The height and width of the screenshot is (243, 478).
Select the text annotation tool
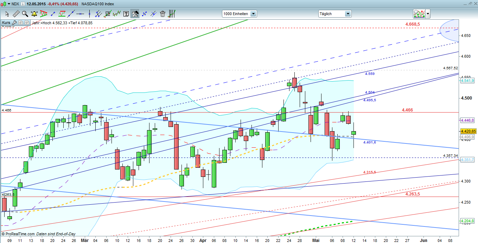[126, 14]
